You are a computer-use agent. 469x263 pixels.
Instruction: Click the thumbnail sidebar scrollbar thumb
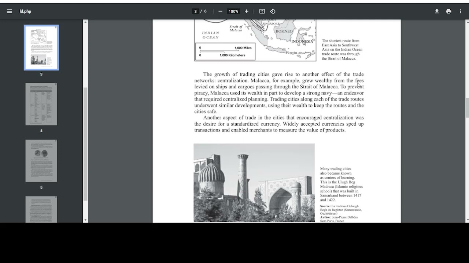click(x=85, y=144)
